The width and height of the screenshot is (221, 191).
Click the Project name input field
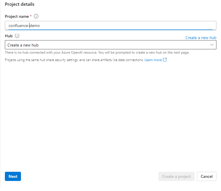click(x=110, y=26)
